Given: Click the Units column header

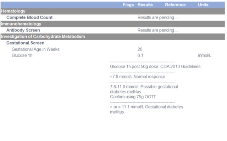Looking at the screenshot, I should tap(203, 5).
